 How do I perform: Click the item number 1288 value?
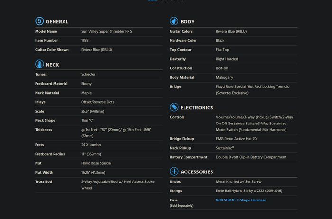click(x=85, y=40)
